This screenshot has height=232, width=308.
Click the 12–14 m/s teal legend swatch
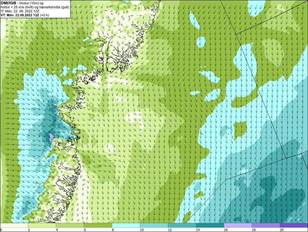(x=182, y=225)
